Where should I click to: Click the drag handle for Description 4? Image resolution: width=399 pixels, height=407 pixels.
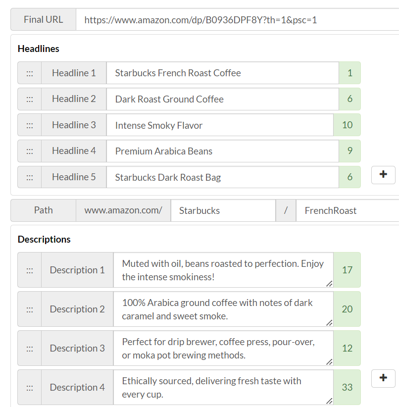click(x=30, y=387)
